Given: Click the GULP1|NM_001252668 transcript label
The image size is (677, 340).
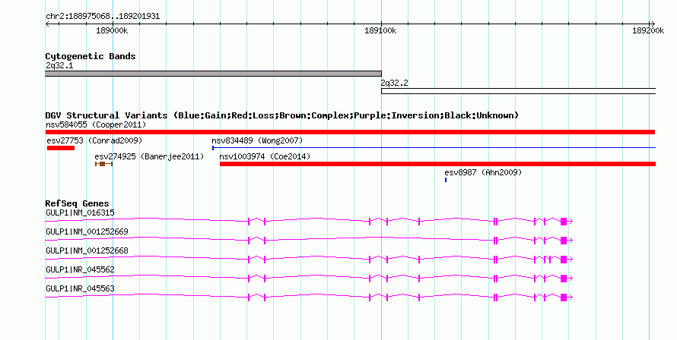Looking at the screenshot, I should 87,250.
